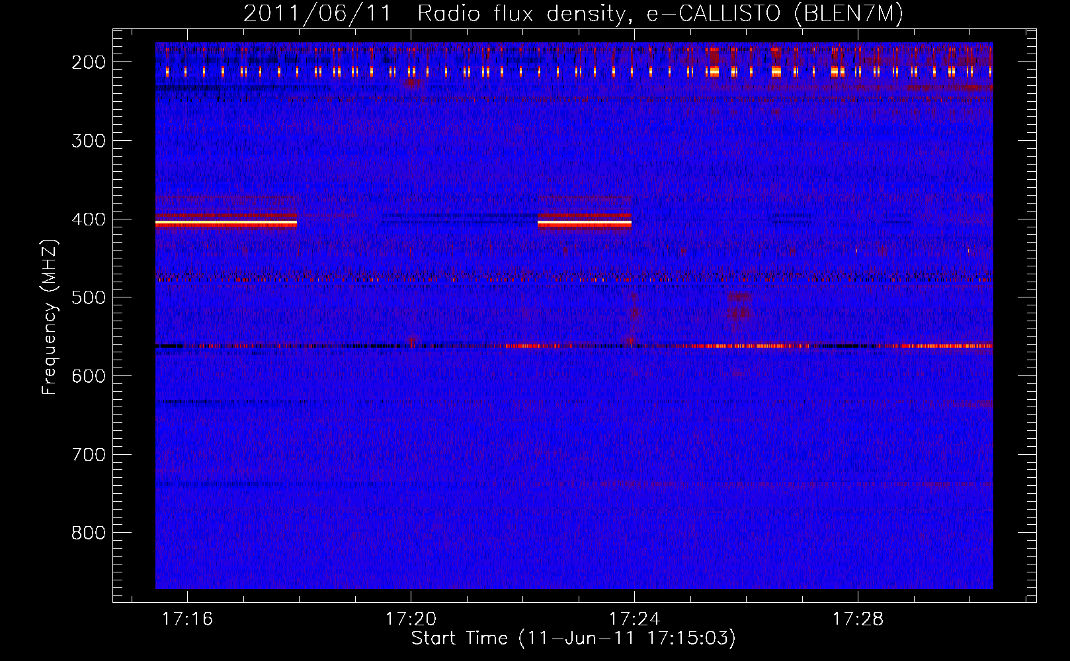
Task: Click the 17:28 time tick label
Action: [x=858, y=619]
